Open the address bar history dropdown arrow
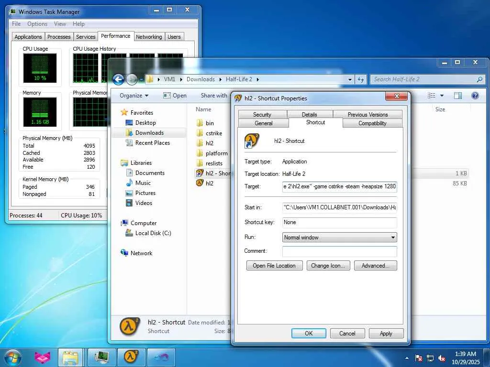The height and width of the screenshot is (367, 490). click(350, 80)
